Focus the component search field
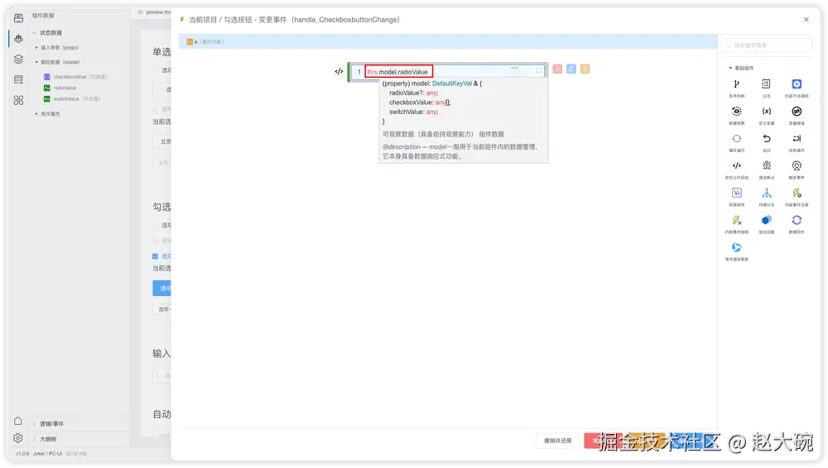The height and width of the screenshot is (468, 828). 767,45
